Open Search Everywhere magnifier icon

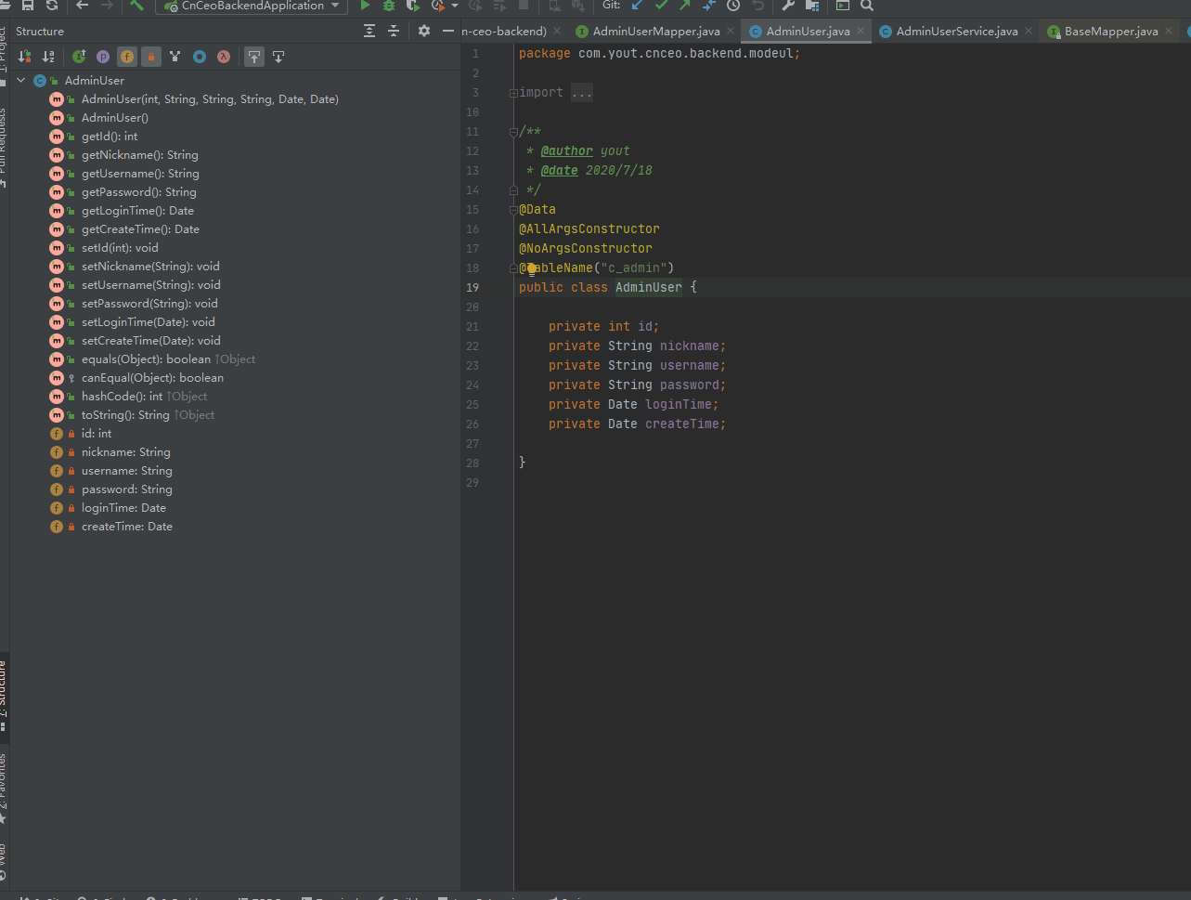867,6
